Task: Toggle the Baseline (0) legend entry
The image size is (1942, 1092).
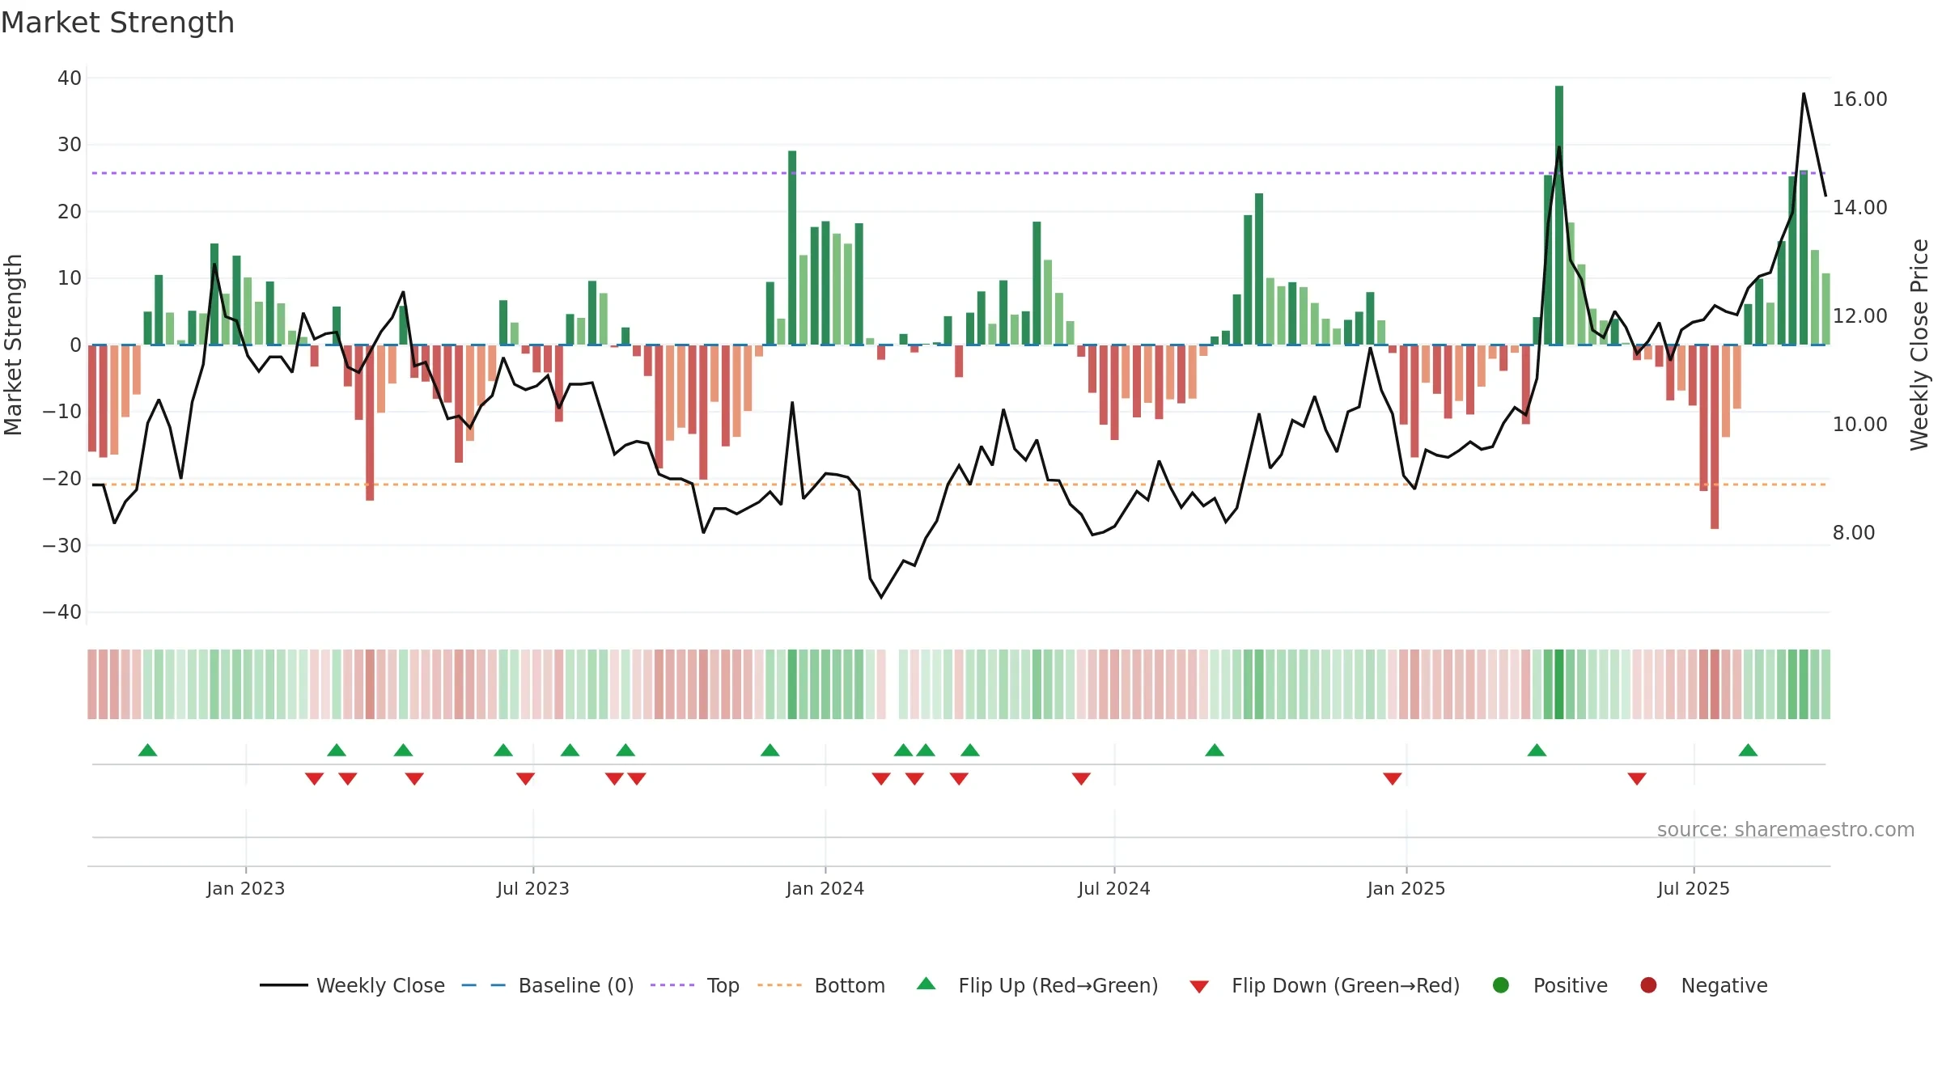Action: (x=547, y=985)
